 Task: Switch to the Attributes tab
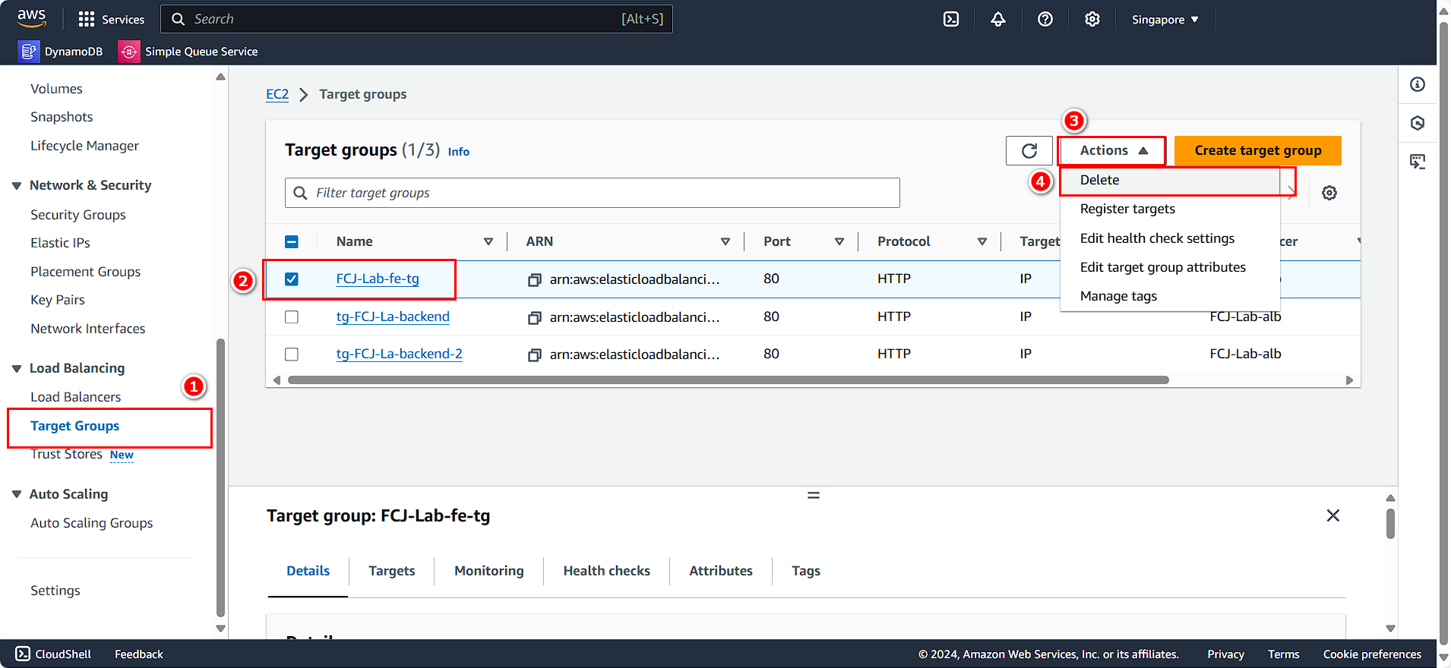721,571
